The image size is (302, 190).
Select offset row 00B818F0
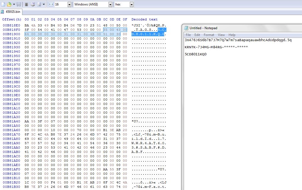[11, 30]
